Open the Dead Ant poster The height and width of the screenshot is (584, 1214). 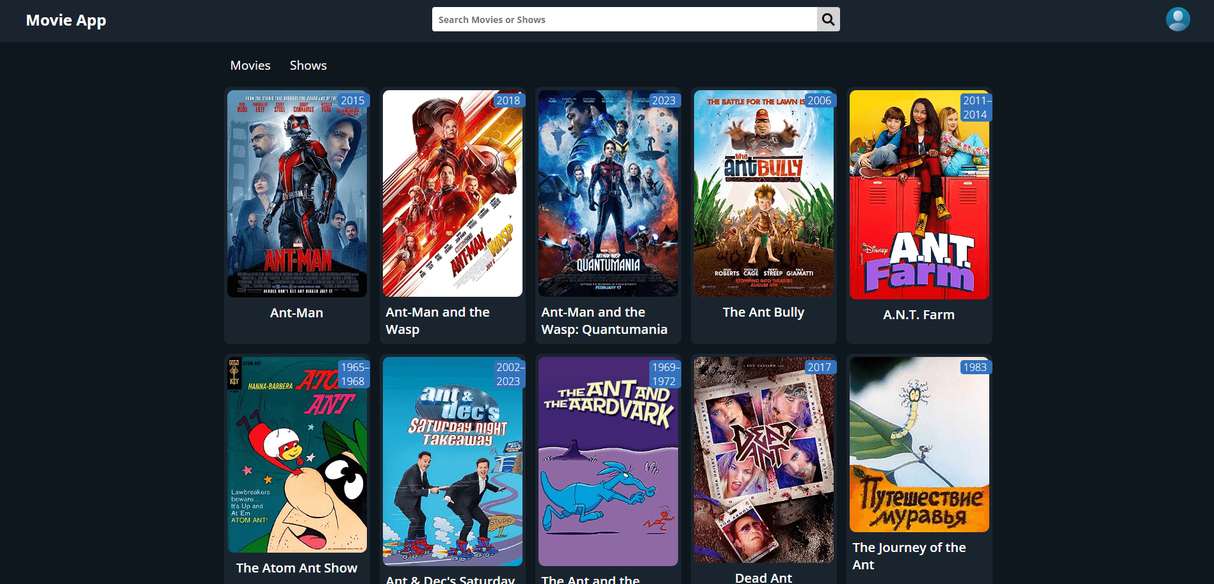[764, 460]
